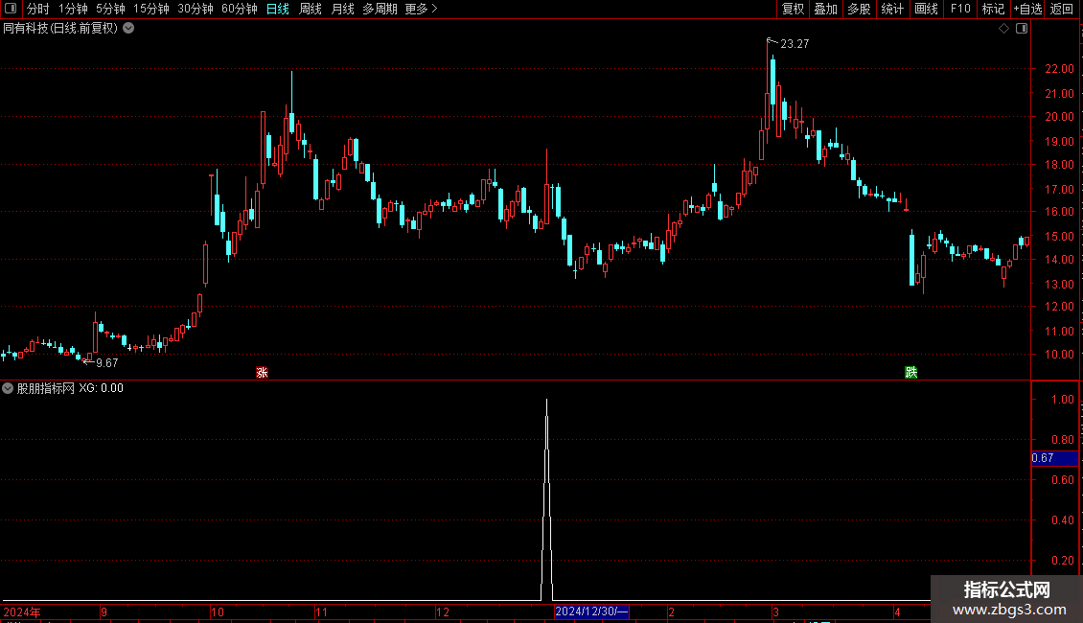Screen dimensions: 1083x623
Task: Click the 叠加 overlay button
Action: (825, 9)
